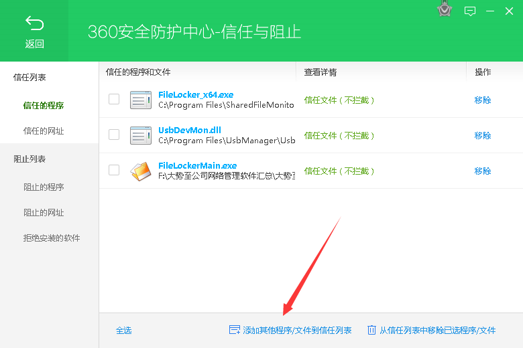
Task: Click 全选 to select all entries
Action: [123, 331]
